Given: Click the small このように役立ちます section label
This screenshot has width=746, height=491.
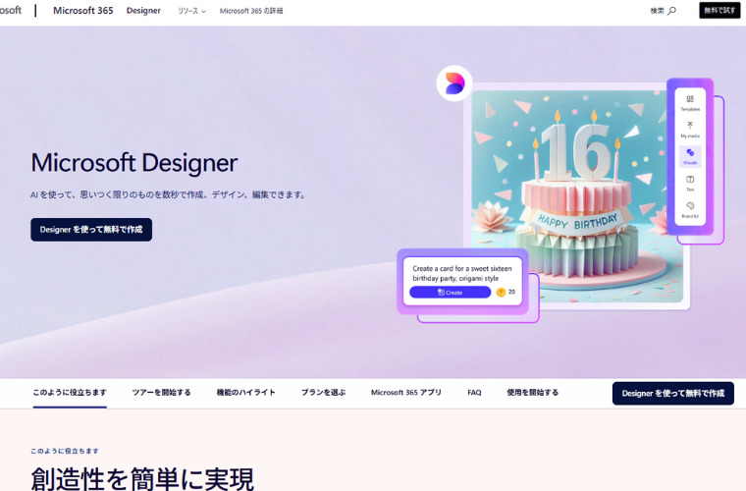Looking at the screenshot, I should click(65, 451).
